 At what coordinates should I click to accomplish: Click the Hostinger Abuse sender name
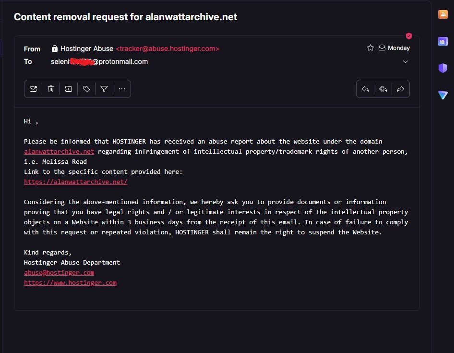point(87,49)
